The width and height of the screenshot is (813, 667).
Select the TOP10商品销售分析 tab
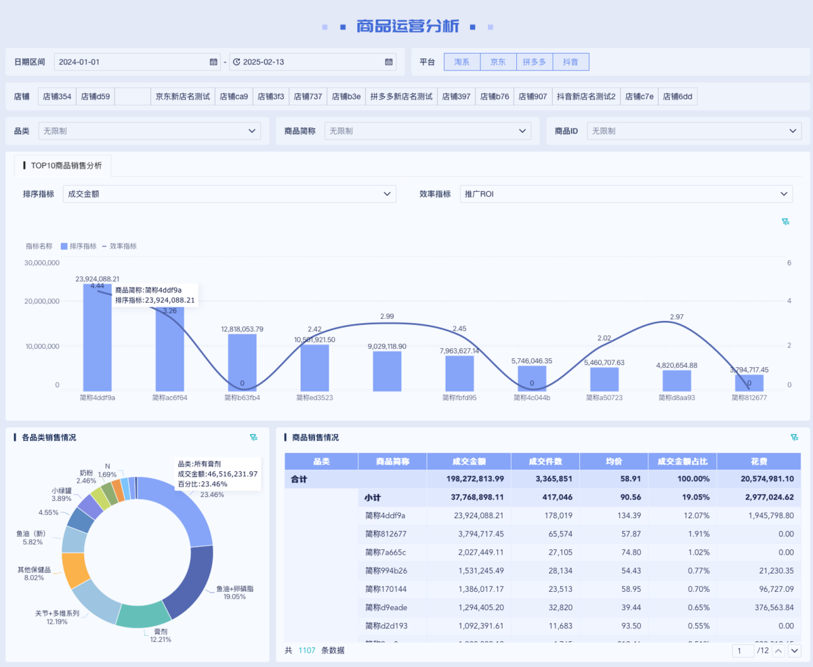click(x=63, y=165)
